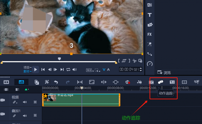Increase the timecode using the stepper arrows
Image resolution: width=202 pixels, height=124 pixels.
[x=141, y=68]
